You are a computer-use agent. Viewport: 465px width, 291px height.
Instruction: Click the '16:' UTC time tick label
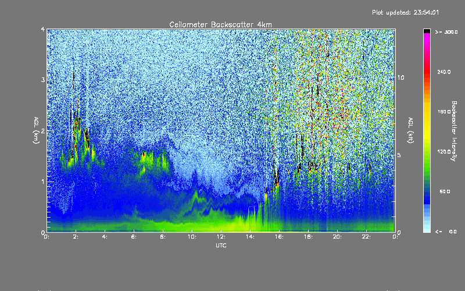tap(279, 237)
